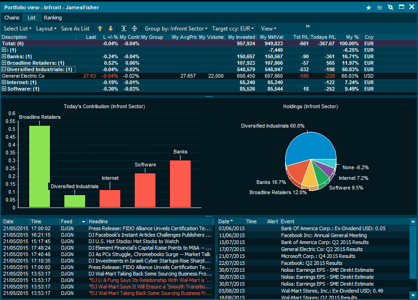The width and height of the screenshot is (418, 300).
Task: Sort by the Tot P/L column header
Action: (x=297, y=37)
